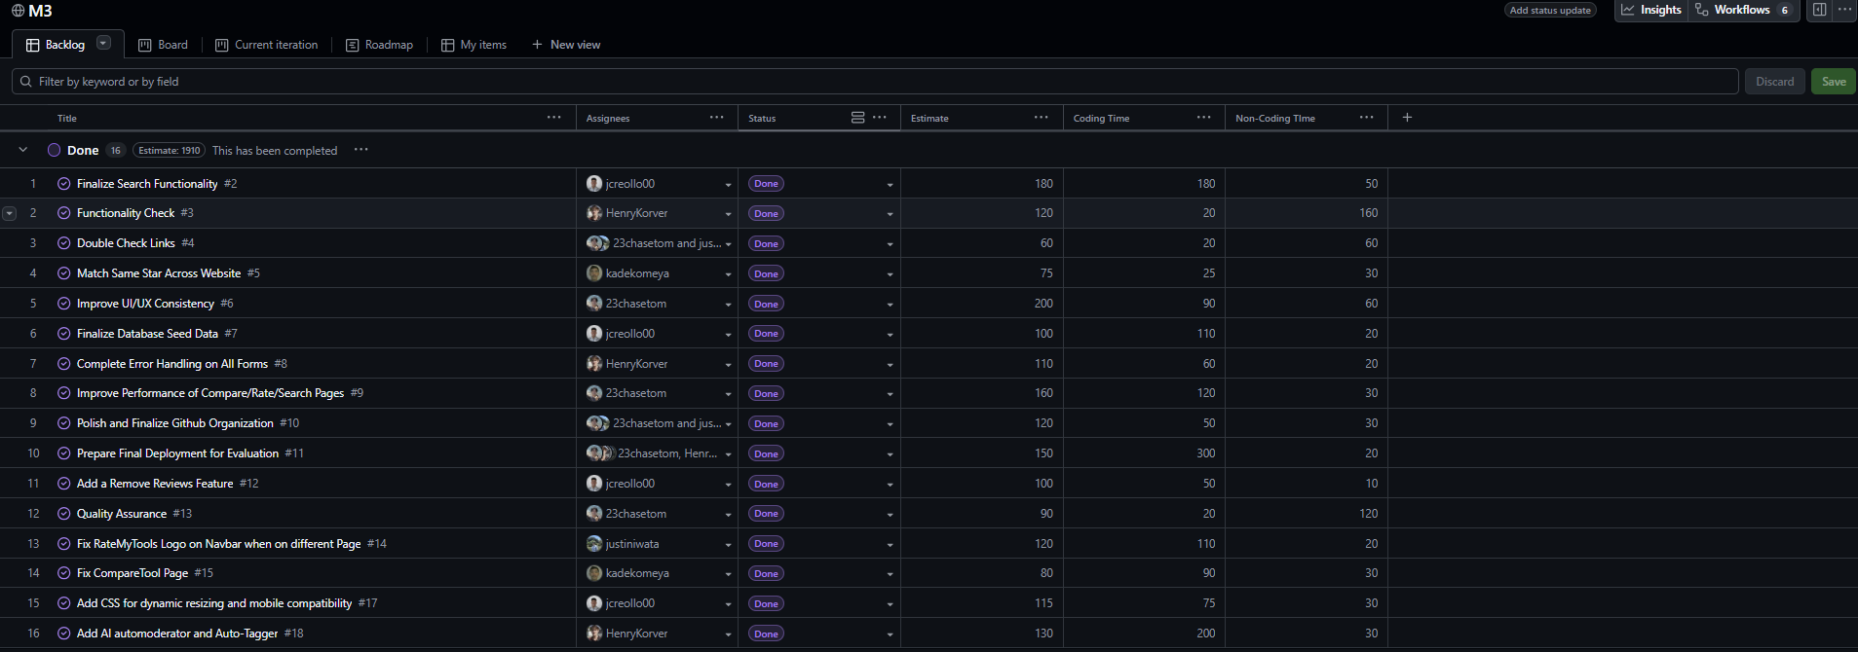Switch to the Roadmap tab

pyautogui.click(x=379, y=45)
